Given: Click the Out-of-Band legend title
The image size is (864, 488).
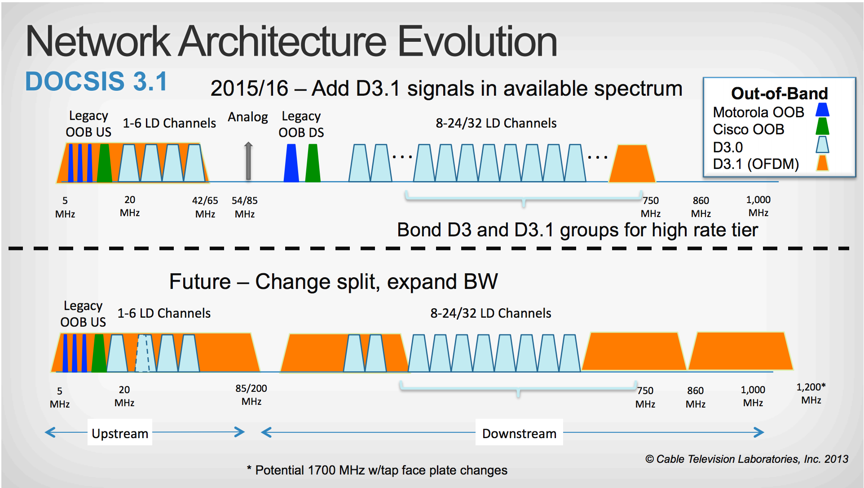Looking at the screenshot, I should pyautogui.click(x=779, y=93).
